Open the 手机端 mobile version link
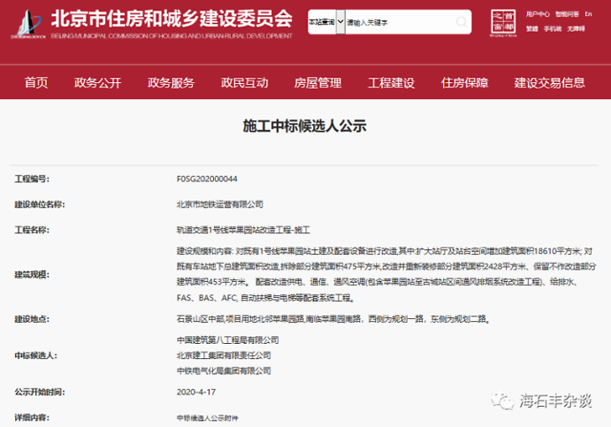Viewport: 611px width, 427px height. point(553,29)
